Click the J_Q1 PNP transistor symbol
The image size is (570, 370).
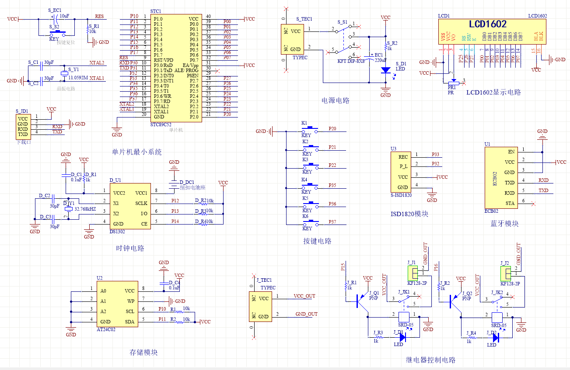click(x=361, y=301)
